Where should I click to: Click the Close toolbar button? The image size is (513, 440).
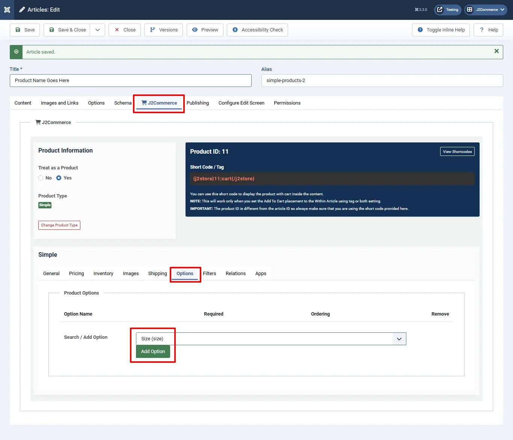pyautogui.click(x=125, y=30)
